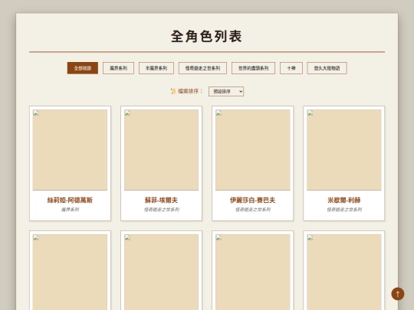Open the 米歇爾-利赫 card image
The image size is (414, 310).
pos(344,150)
